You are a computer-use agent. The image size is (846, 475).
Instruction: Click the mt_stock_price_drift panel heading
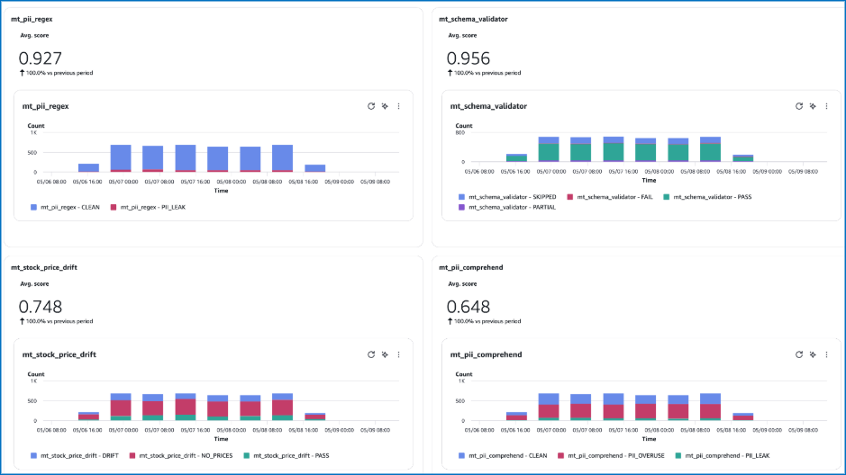[x=44, y=267]
